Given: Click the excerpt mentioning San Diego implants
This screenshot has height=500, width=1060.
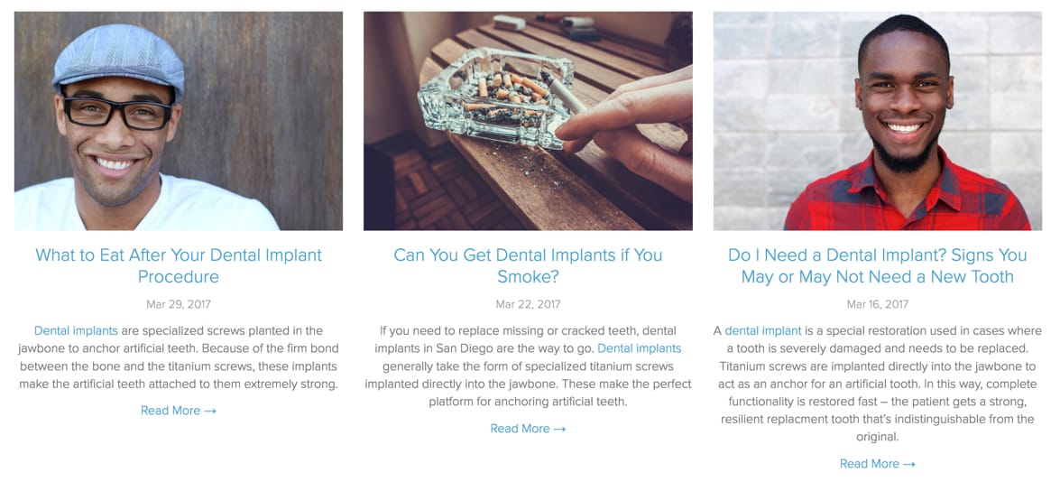Looking at the screenshot, I should click(528, 366).
